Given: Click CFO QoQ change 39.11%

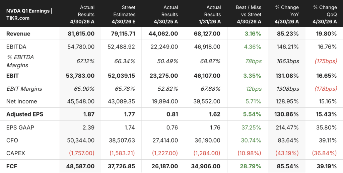Looking at the screenshot, I should 328,140.
